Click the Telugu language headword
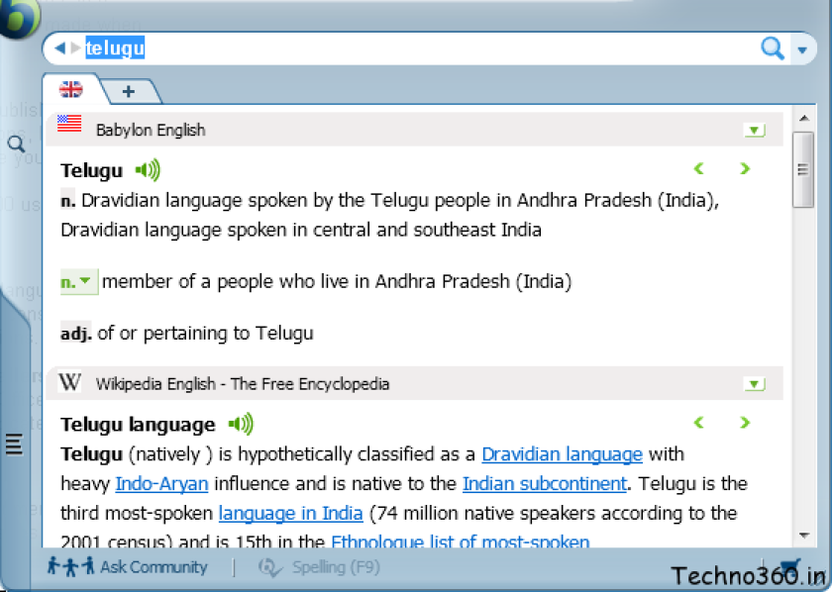832x592 pixels. tap(138, 425)
